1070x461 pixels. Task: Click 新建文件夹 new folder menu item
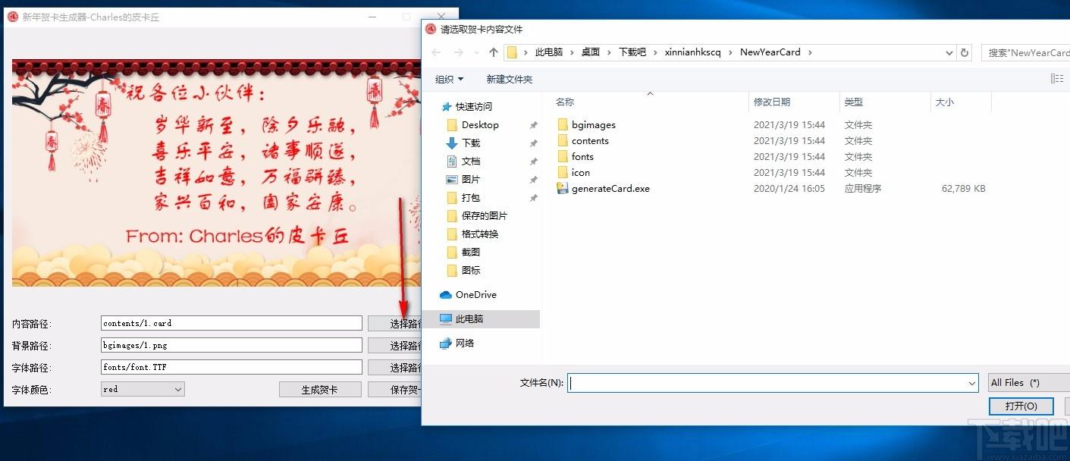[509, 79]
